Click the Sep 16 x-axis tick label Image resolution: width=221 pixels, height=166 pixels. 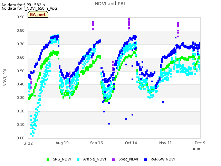tap(96, 143)
